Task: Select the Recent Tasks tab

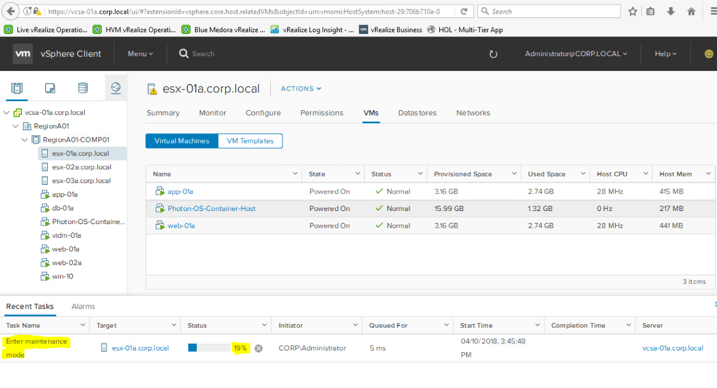Action: (30, 306)
